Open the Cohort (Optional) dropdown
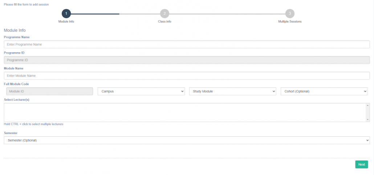Viewport: 374px width, 175px height. click(324, 91)
